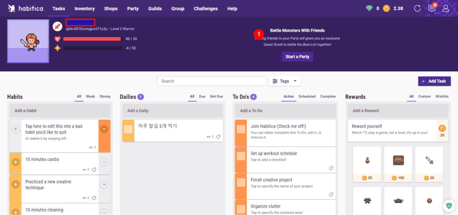Show Custom rewards
Screen dimensions: 458x215
pyautogui.click(x=424, y=96)
